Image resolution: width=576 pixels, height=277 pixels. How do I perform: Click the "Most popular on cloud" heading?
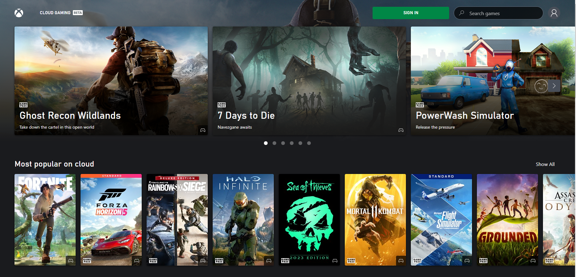pyautogui.click(x=54, y=164)
